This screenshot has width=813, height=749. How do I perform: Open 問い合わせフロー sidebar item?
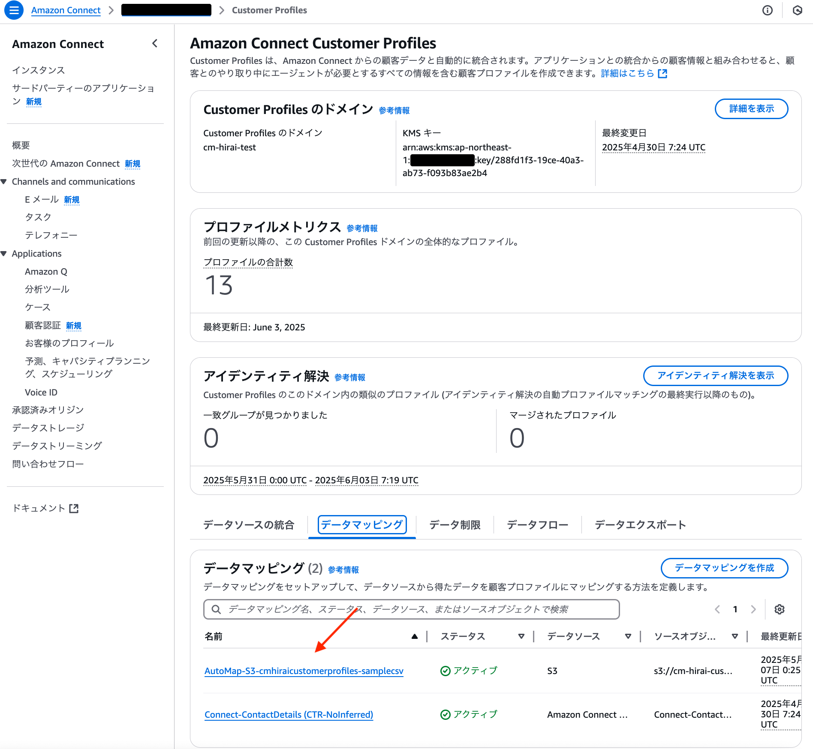[x=48, y=464]
